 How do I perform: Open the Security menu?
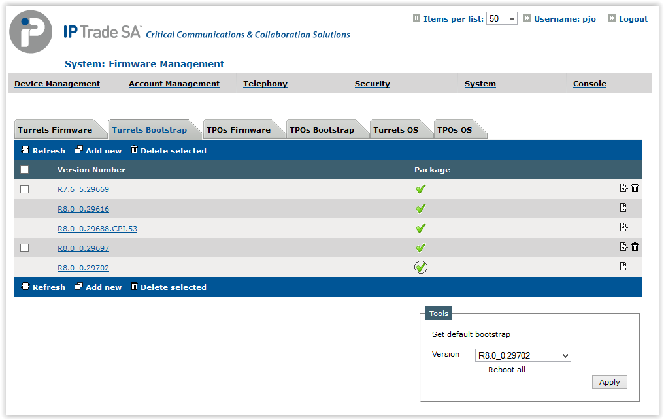pyautogui.click(x=373, y=84)
